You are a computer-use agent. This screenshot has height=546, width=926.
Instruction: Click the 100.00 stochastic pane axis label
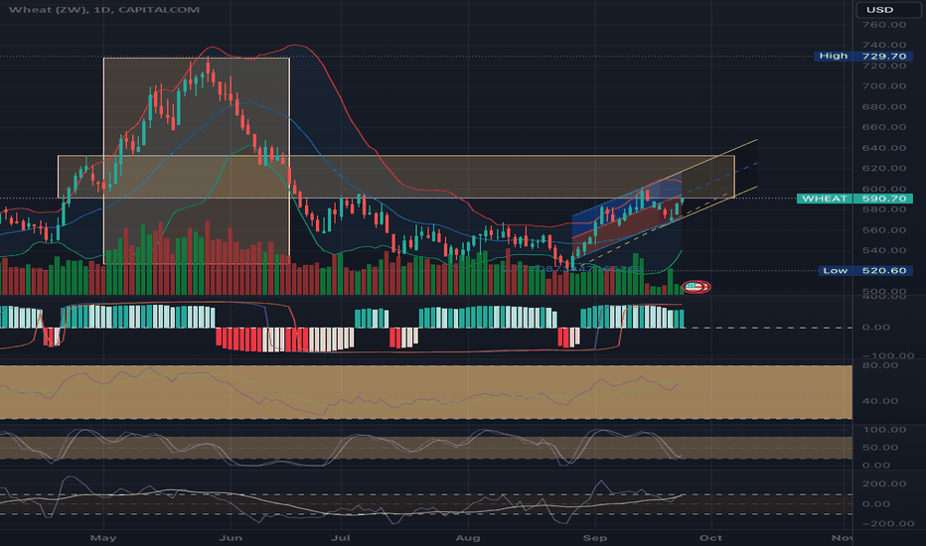click(x=884, y=430)
